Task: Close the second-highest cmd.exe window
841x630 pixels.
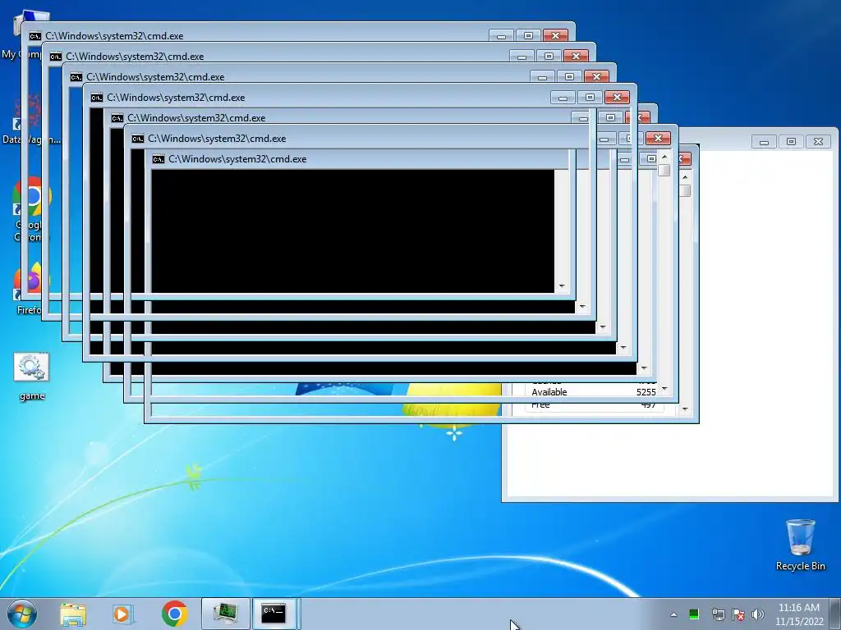Action: (576, 57)
